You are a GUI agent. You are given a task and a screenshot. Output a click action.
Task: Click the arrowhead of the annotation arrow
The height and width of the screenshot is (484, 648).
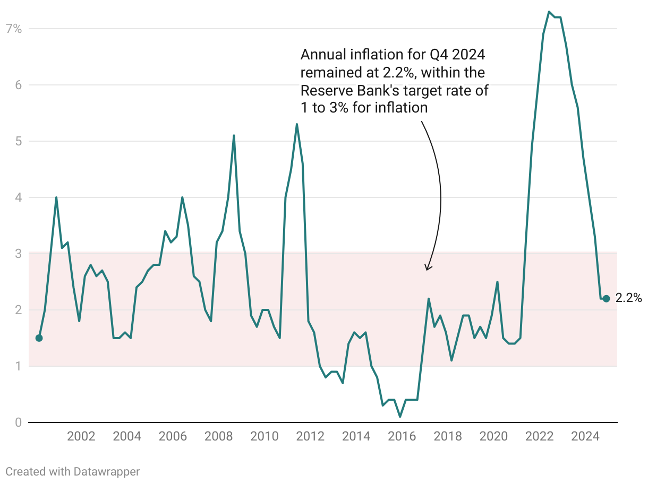(427, 269)
